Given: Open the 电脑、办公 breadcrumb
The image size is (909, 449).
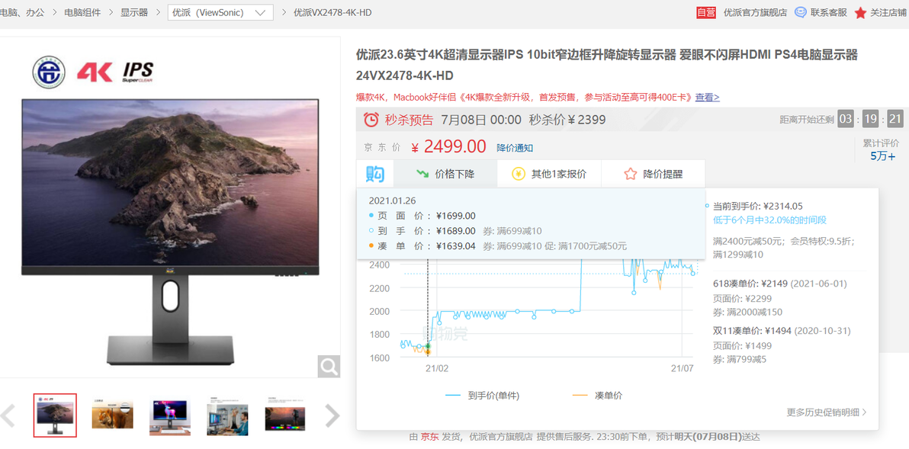Looking at the screenshot, I should click(22, 12).
